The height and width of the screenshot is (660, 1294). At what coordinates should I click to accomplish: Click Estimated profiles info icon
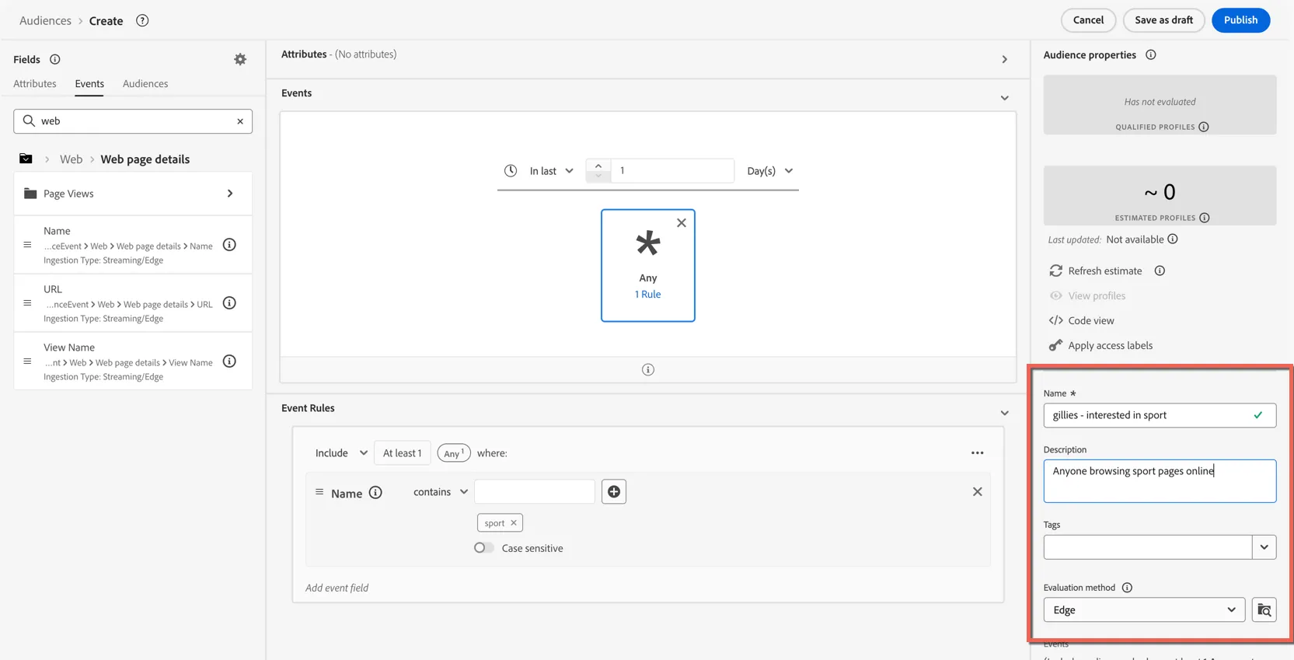pos(1205,218)
